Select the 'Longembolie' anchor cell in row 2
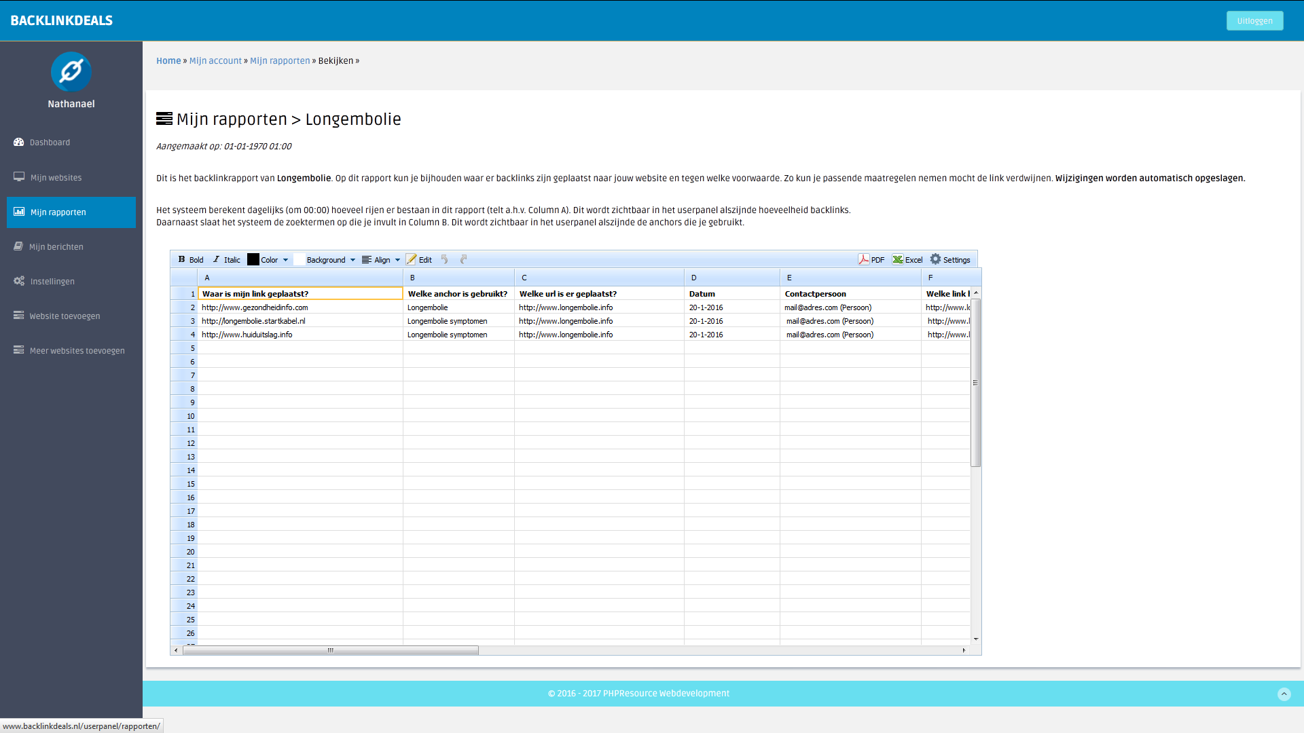Image resolution: width=1304 pixels, height=733 pixels. (458, 307)
